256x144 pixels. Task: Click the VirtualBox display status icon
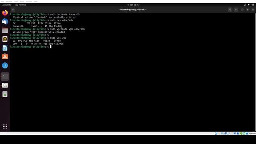(x=235, y=134)
